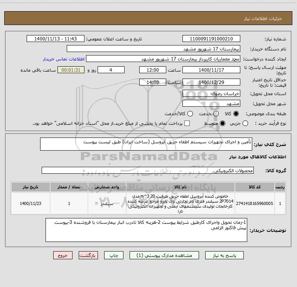Click the پاسخ به نیاز button

224,255
